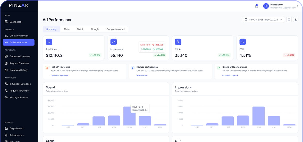This screenshot has width=303, height=142.
Task: Open Influencer Database from the sidebar
Action: 20,84
